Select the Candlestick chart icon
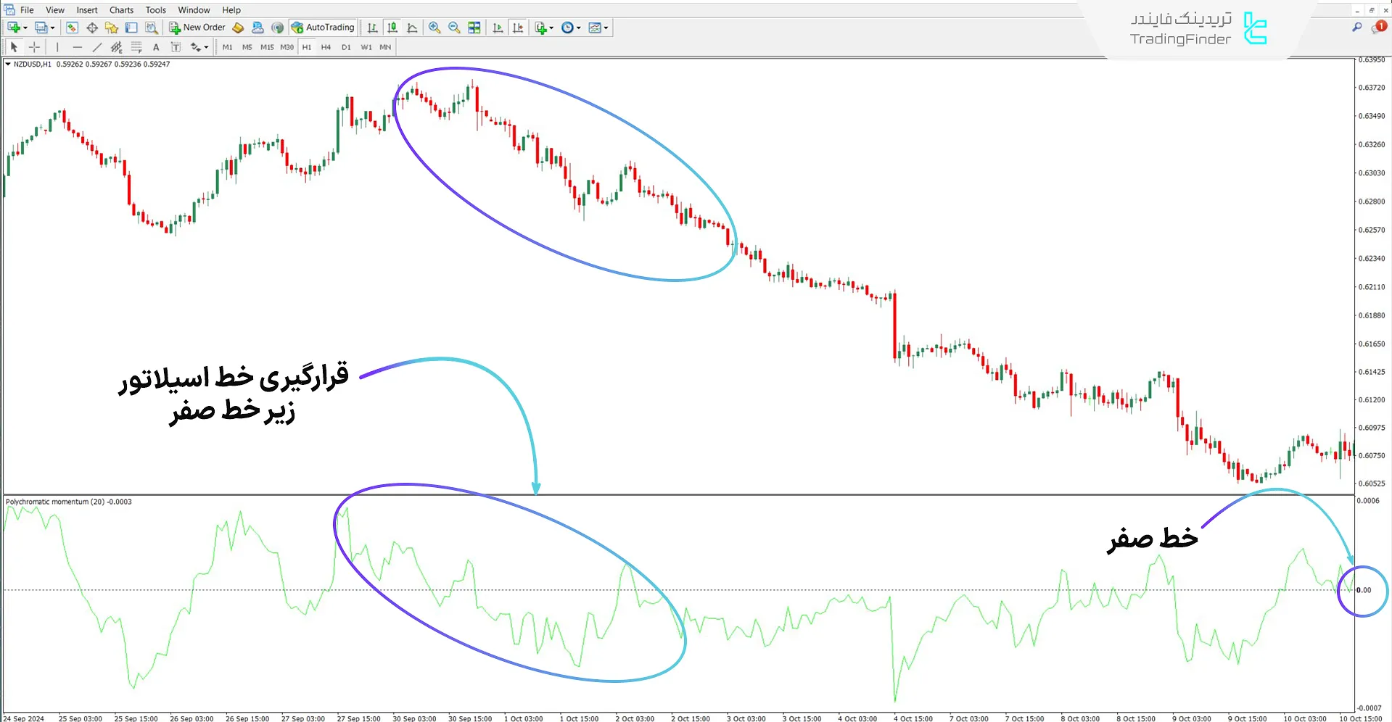This screenshot has width=1392, height=722. (x=392, y=28)
